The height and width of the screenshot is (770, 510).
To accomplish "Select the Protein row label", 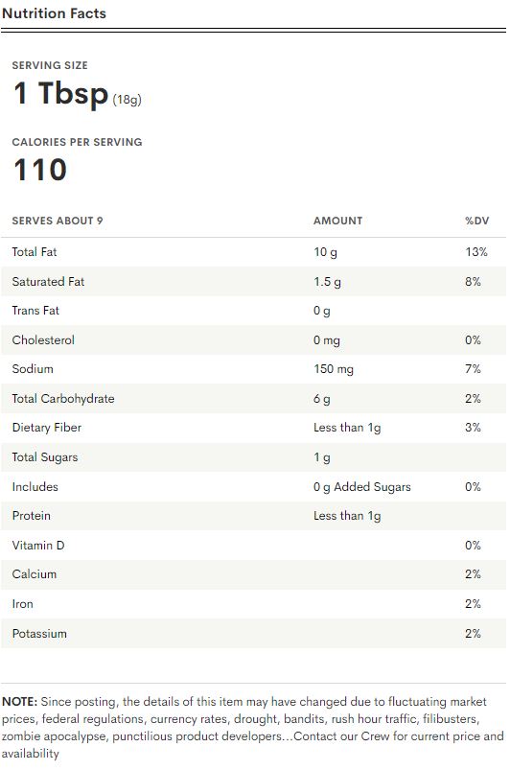I will point(32,516).
